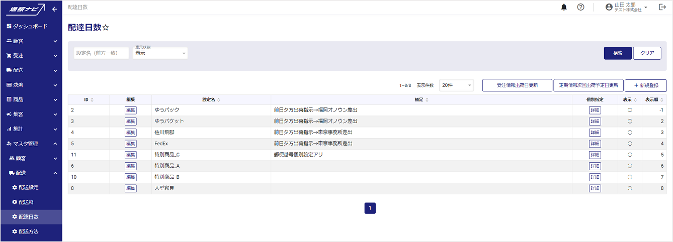Screen dimensions: 673x242
Task: Click the 新規登録 button
Action: pyautogui.click(x=645, y=85)
